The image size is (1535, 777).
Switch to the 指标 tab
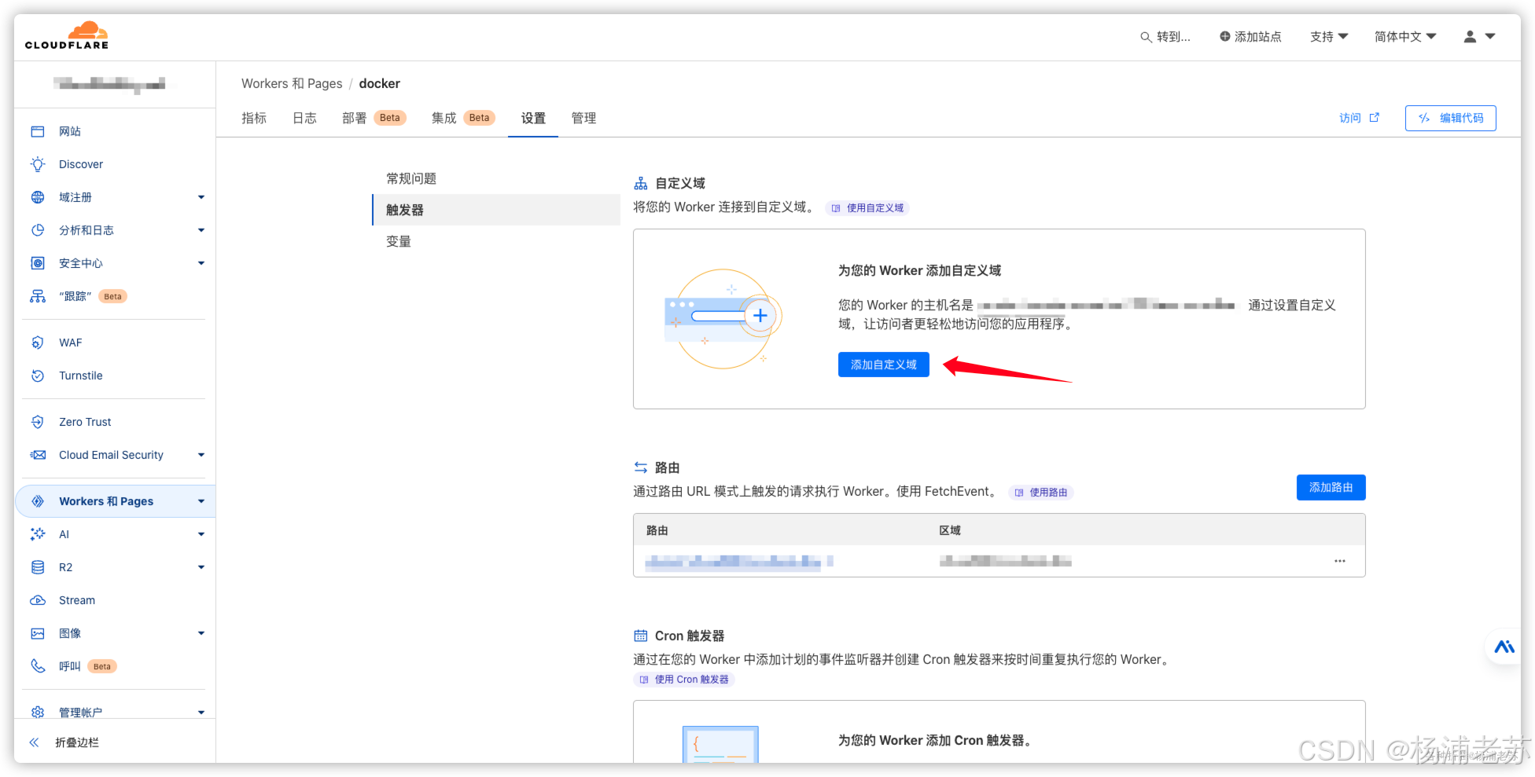point(254,118)
